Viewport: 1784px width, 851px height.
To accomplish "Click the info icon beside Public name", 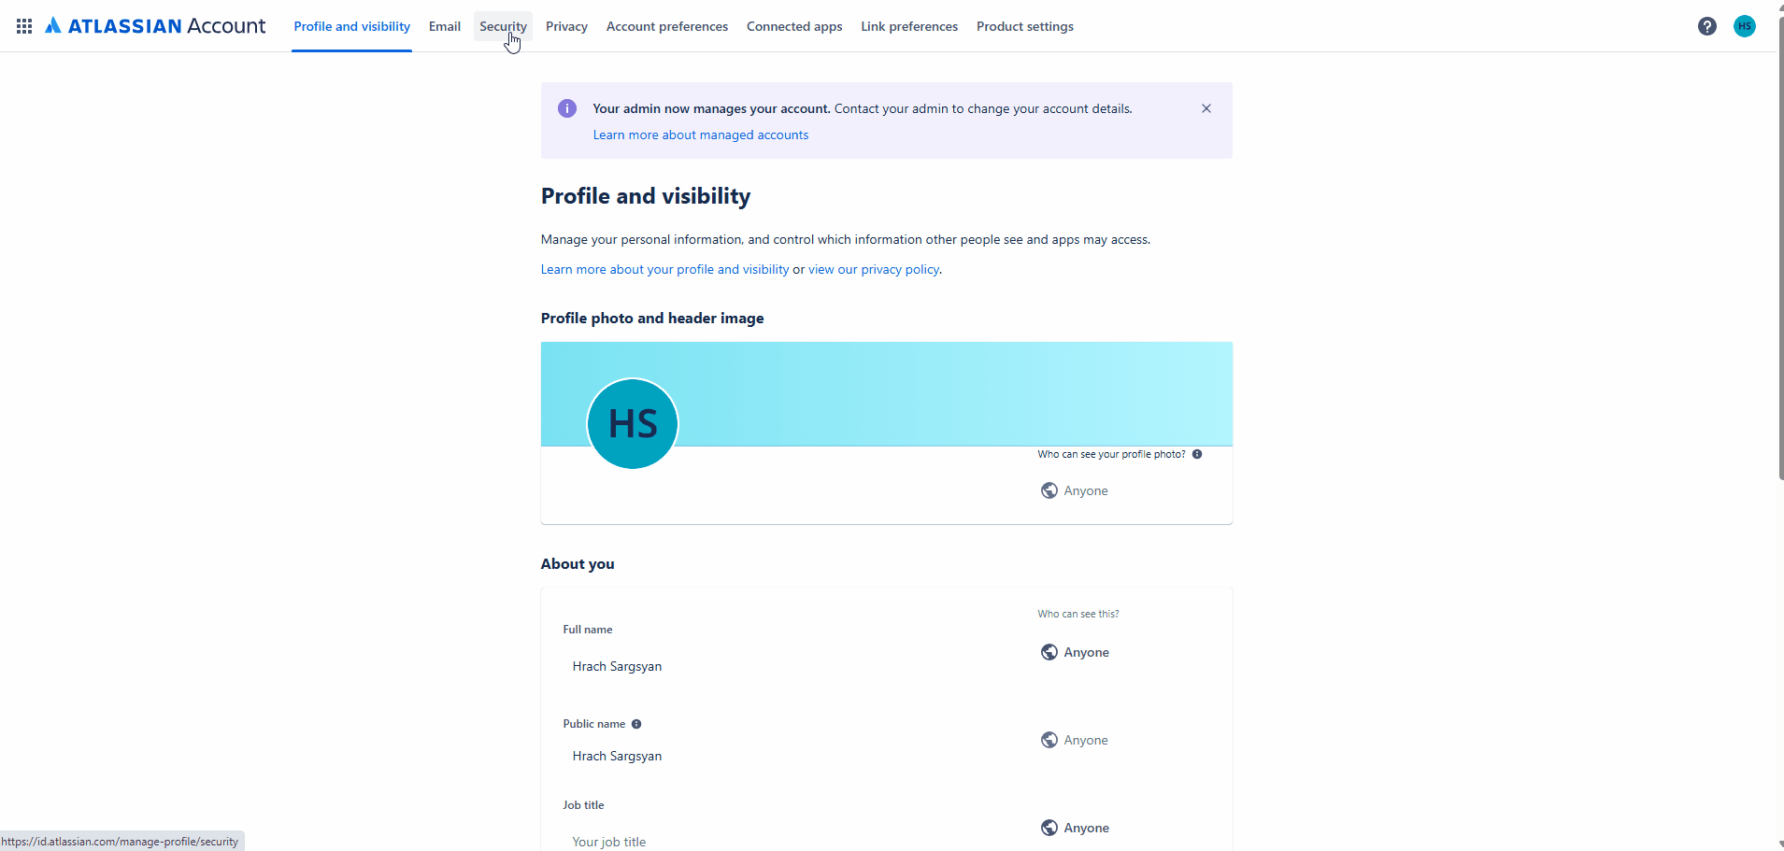I will [636, 724].
